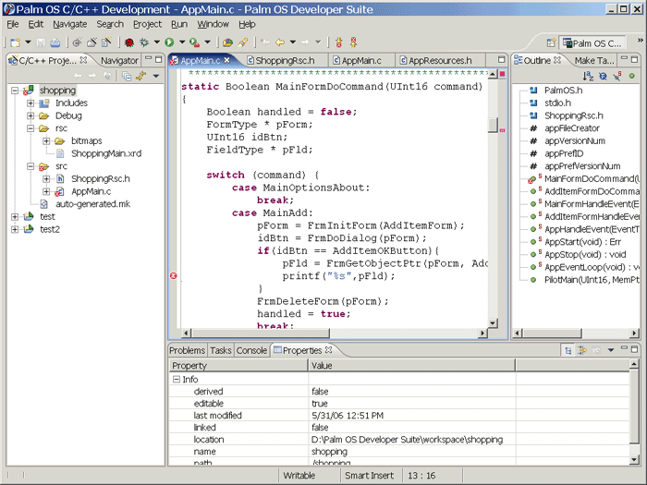Screen dimensions: 647x485
Task: Expand the Debug folder
Action: [x=31, y=115]
